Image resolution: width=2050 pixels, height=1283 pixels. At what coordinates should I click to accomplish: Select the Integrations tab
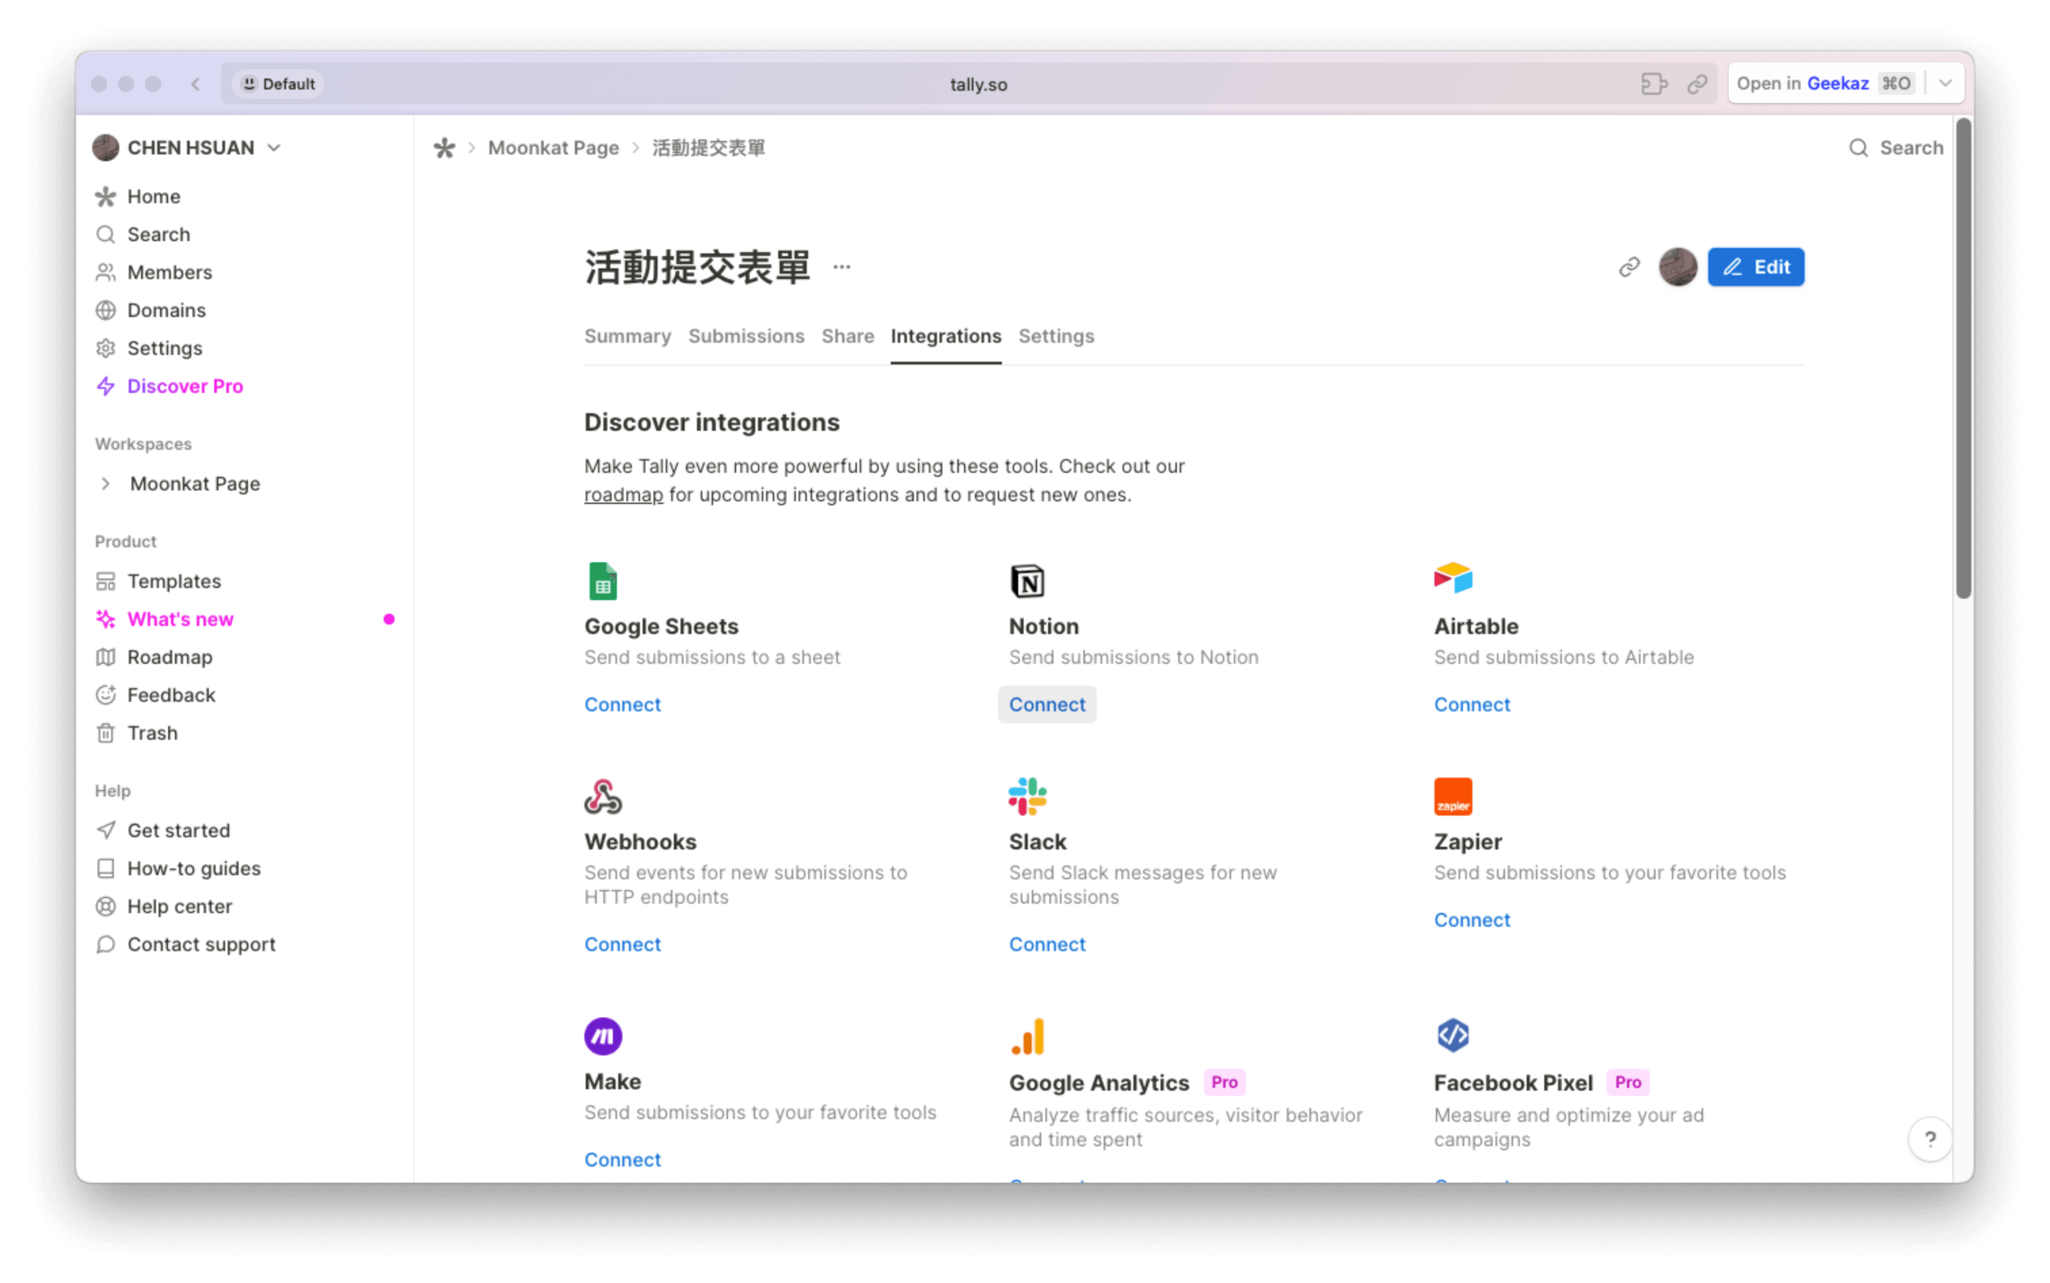[x=945, y=336]
